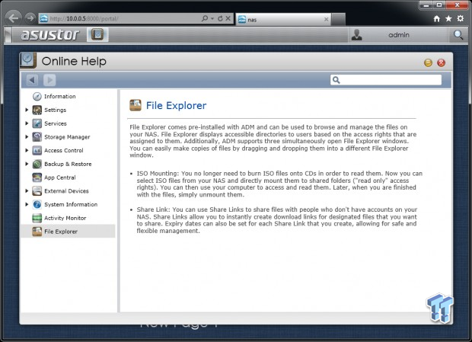Click the browser back arrow button
The height and width of the screenshot is (342, 472).
click(13, 18)
